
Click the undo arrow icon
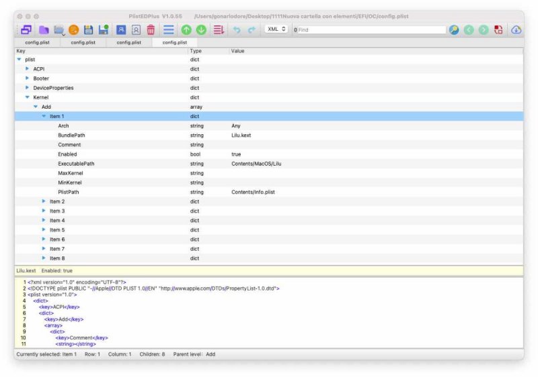[x=237, y=30]
